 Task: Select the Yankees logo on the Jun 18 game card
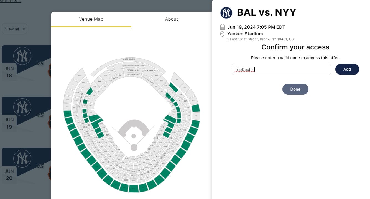(x=22, y=56)
